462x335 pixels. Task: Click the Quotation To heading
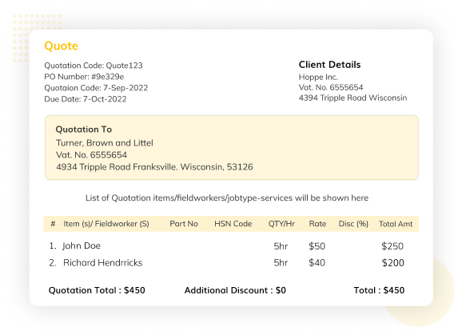point(84,130)
